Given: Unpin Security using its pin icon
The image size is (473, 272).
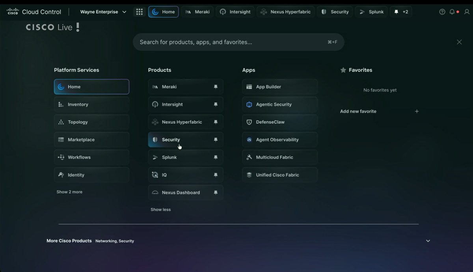Looking at the screenshot, I should (x=216, y=140).
